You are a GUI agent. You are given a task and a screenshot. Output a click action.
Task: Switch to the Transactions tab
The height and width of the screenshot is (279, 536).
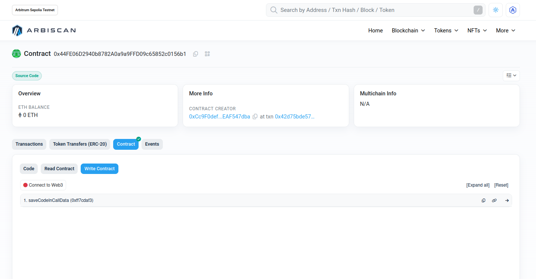click(29, 144)
